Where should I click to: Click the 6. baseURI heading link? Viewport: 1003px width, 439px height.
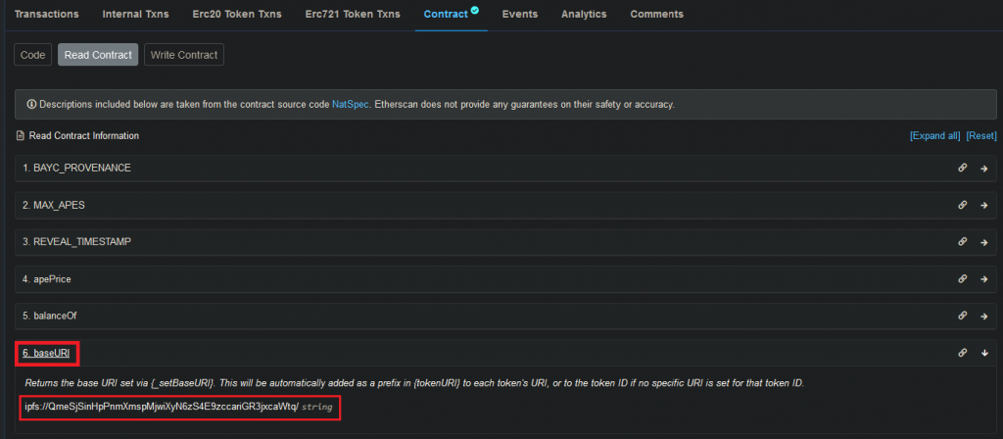click(46, 353)
